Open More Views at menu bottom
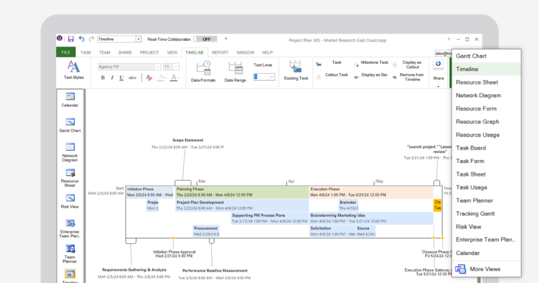Screen dimensions: 539x283 point(486,269)
